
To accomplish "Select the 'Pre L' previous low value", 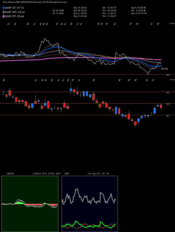I will click(x=109, y=13).
